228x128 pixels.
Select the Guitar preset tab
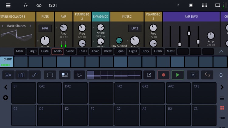tap(45, 51)
